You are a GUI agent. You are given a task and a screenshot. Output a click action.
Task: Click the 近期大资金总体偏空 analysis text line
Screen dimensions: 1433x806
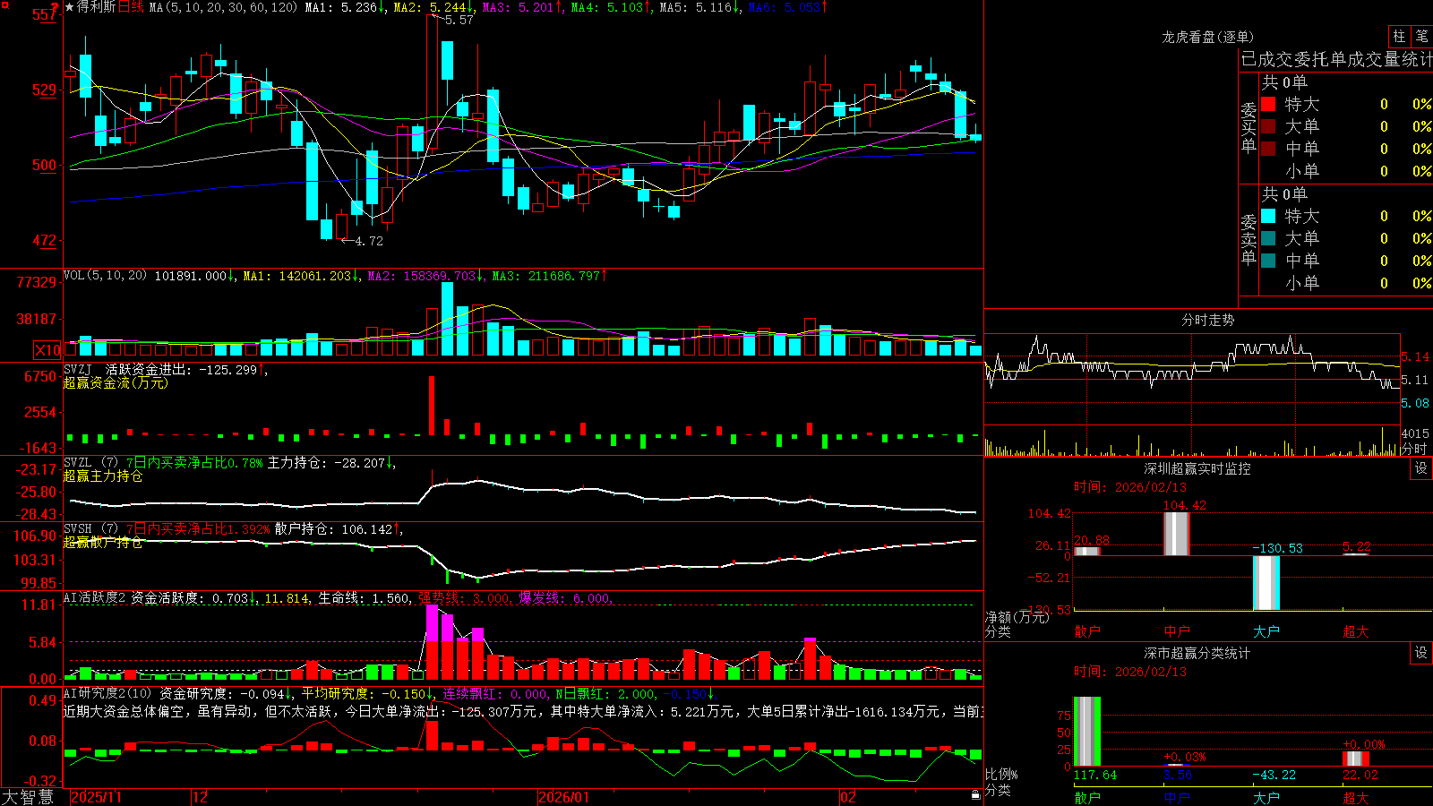(523, 711)
